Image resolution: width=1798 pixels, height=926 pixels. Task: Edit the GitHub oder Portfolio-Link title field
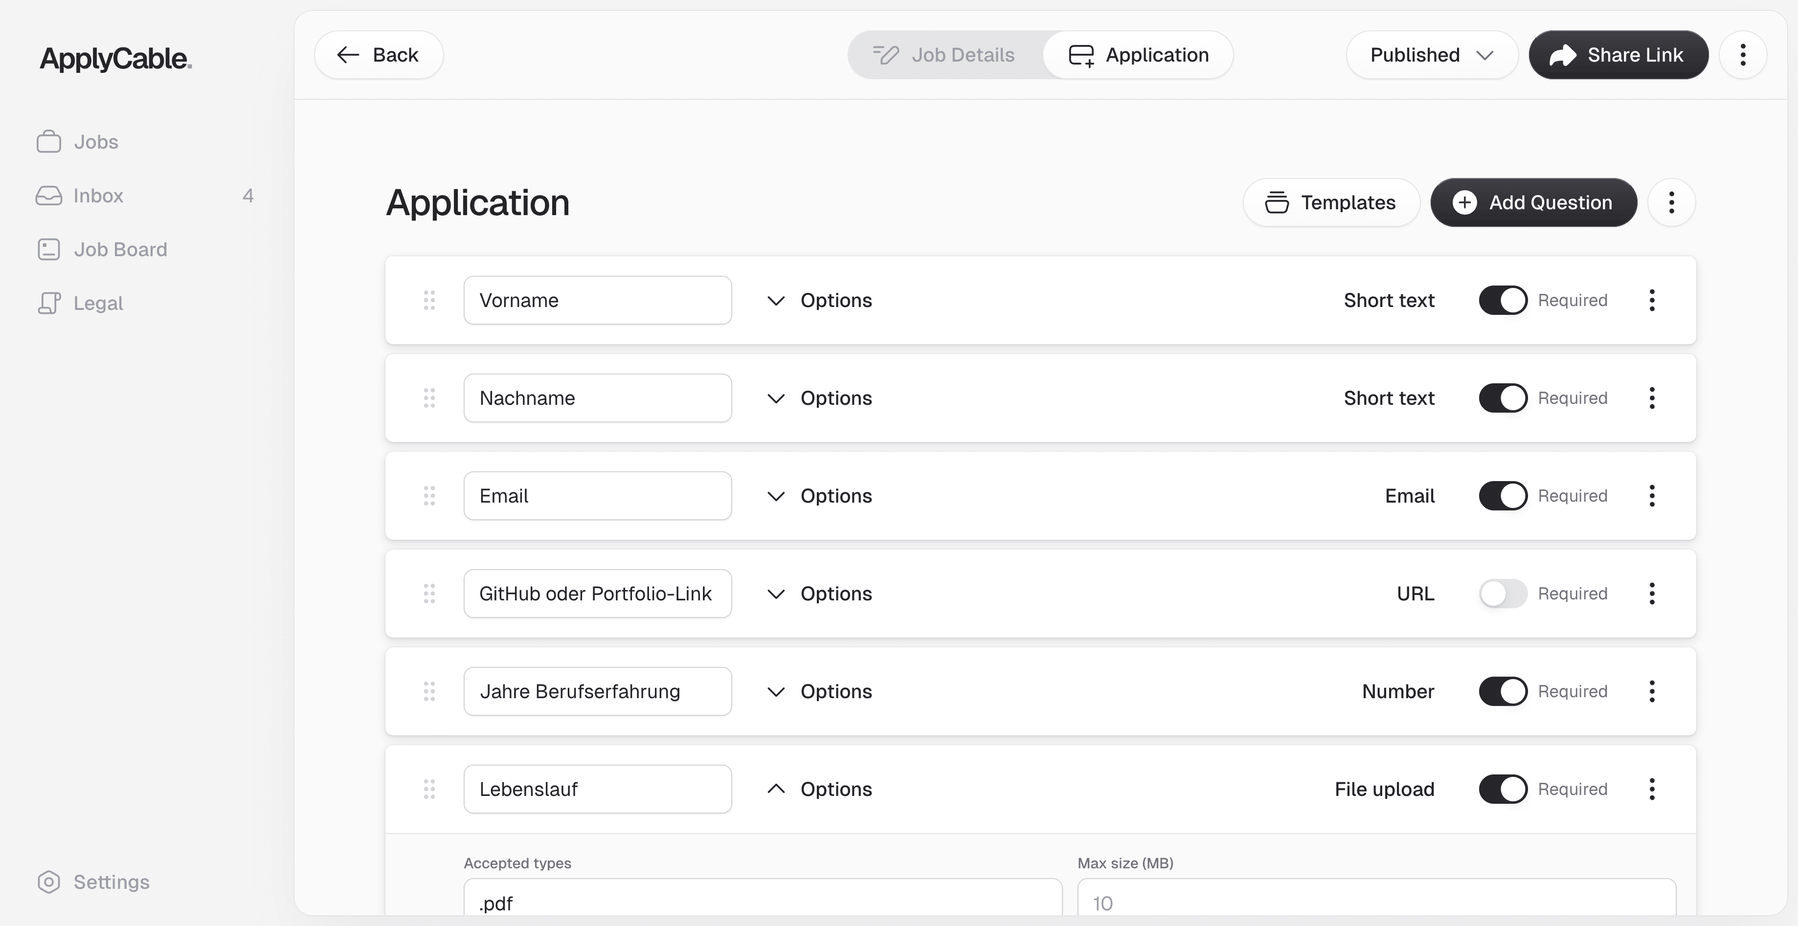pyautogui.click(x=598, y=593)
